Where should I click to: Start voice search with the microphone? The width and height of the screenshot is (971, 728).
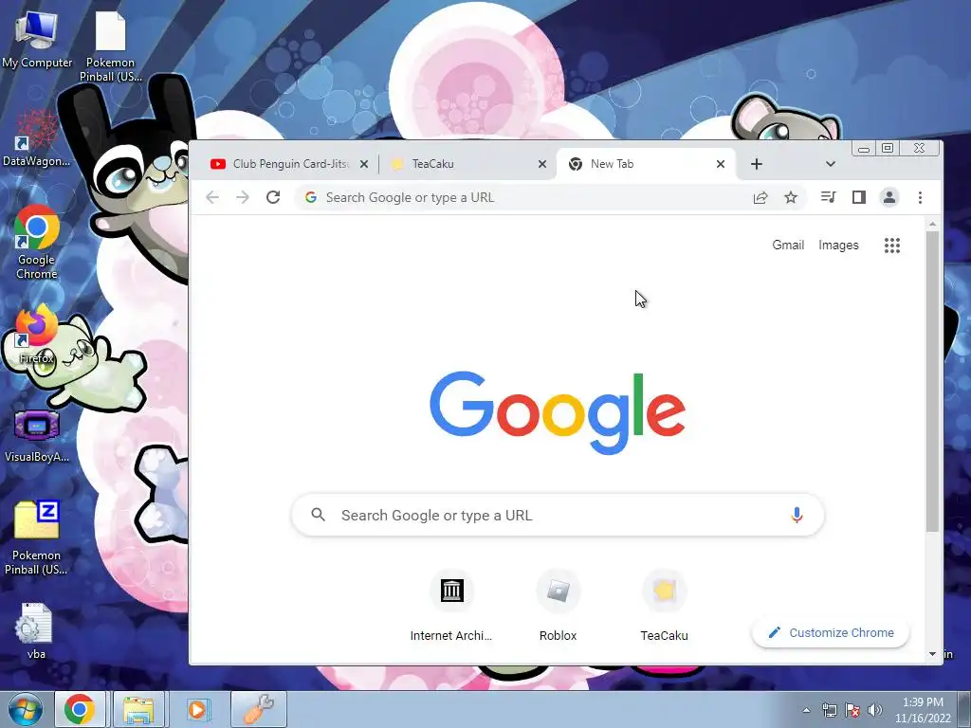tap(797, 515)
